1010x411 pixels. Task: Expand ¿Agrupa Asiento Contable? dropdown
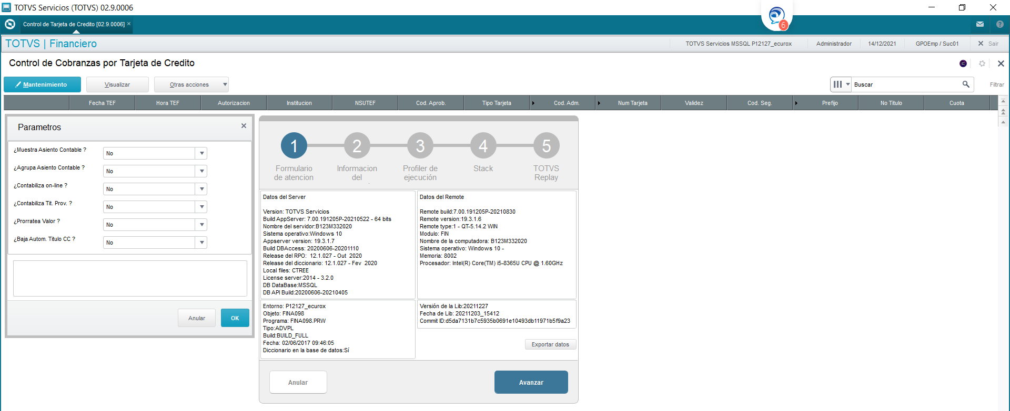(x=201, y=171)
